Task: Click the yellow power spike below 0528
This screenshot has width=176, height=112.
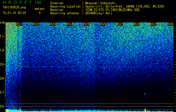Action: click(145, 110)
